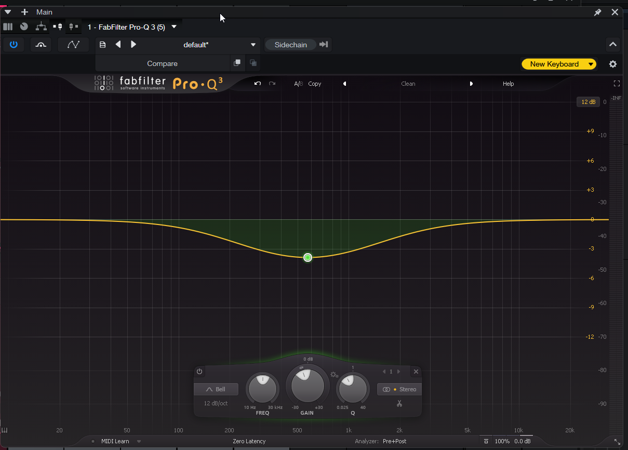The height and width of the screenshot is (450, 628).
Task: Open the Help menu
Action: [508, 84]
